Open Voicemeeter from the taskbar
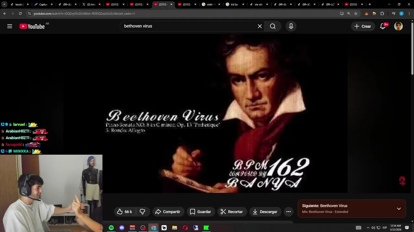Image resolution: width=414 pixels, height=232 pixels. pyautogui.click(x=132, y=228)
